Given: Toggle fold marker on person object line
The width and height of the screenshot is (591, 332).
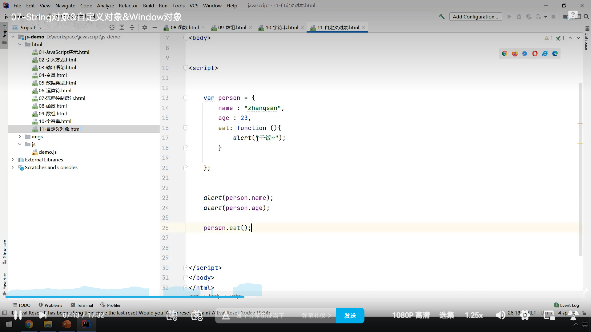Looking at the screenshot, I should (x=186, y=98).
